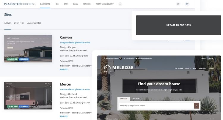Switch to the For Rent search tab
Image resolution: width=223 pixels, height=120 pixels.
tap(136, 99)
